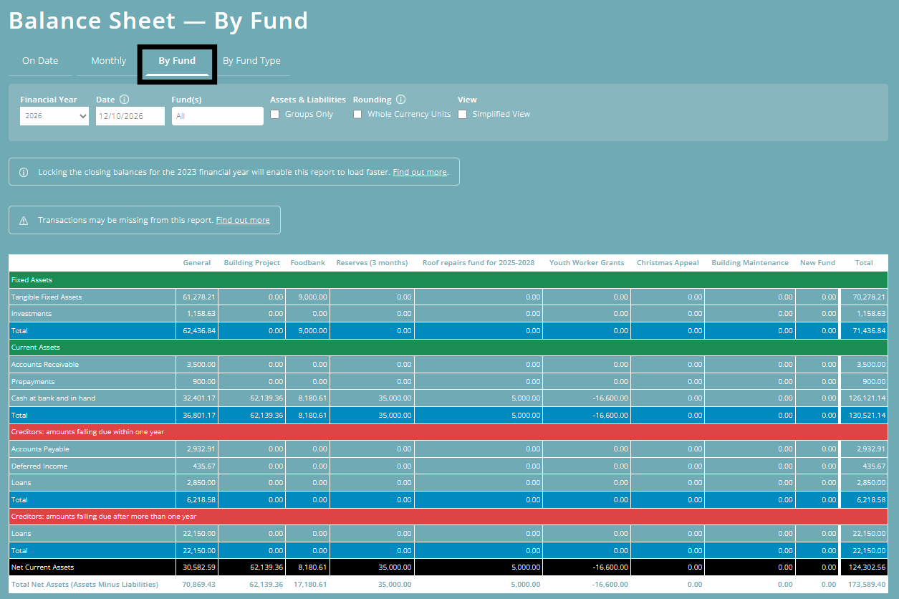
Task: Click General Deferred Income value 435.67
Action: point(204,466)
